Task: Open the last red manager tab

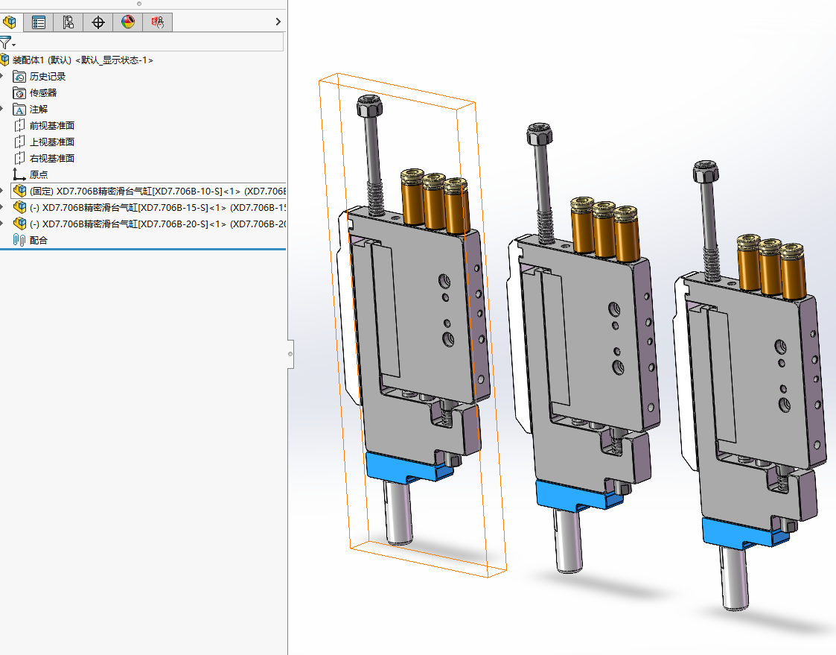Action: [158, 22]
